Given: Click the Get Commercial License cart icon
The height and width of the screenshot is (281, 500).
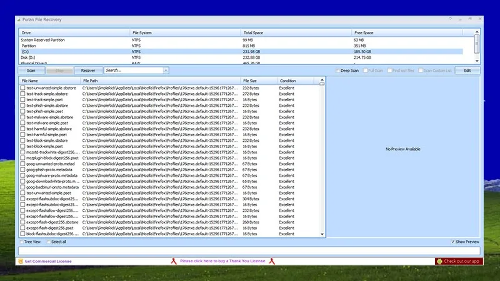Looking at the screenshot, I should pos(21,261).
